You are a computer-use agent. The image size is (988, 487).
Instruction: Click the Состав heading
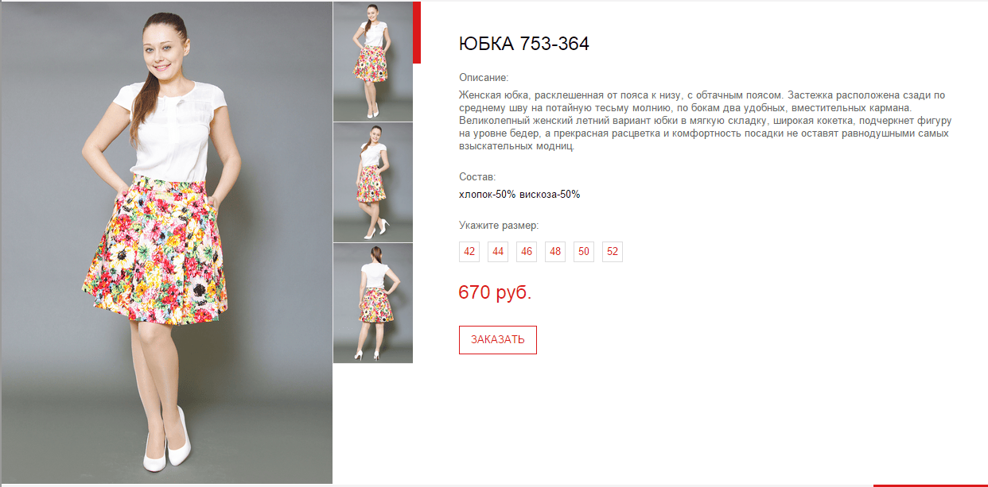tap(477, 177)
